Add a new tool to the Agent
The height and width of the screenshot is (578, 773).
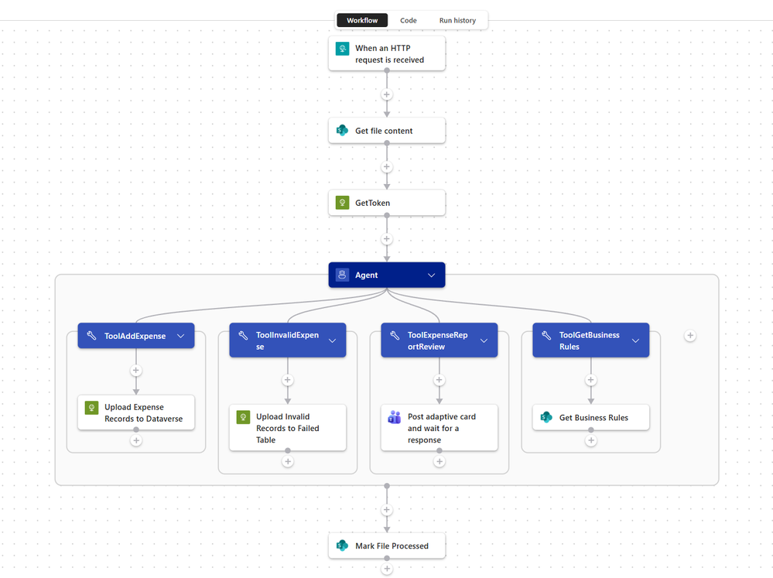(690, 335)
